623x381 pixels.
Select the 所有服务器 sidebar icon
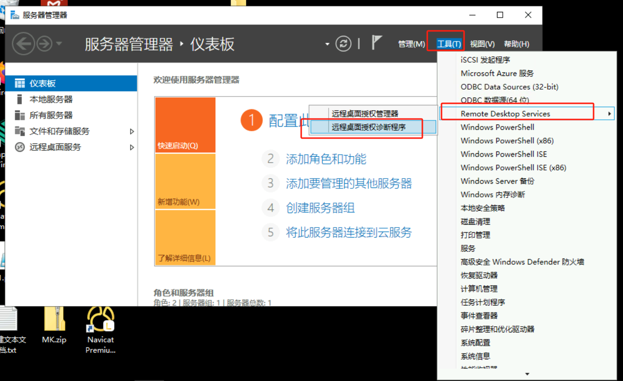click(x=20, y=115)
